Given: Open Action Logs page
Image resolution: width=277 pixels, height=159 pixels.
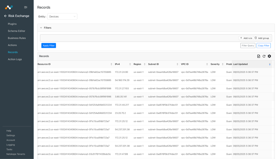Looking at the screenshot, I should [x=15, y=59].
